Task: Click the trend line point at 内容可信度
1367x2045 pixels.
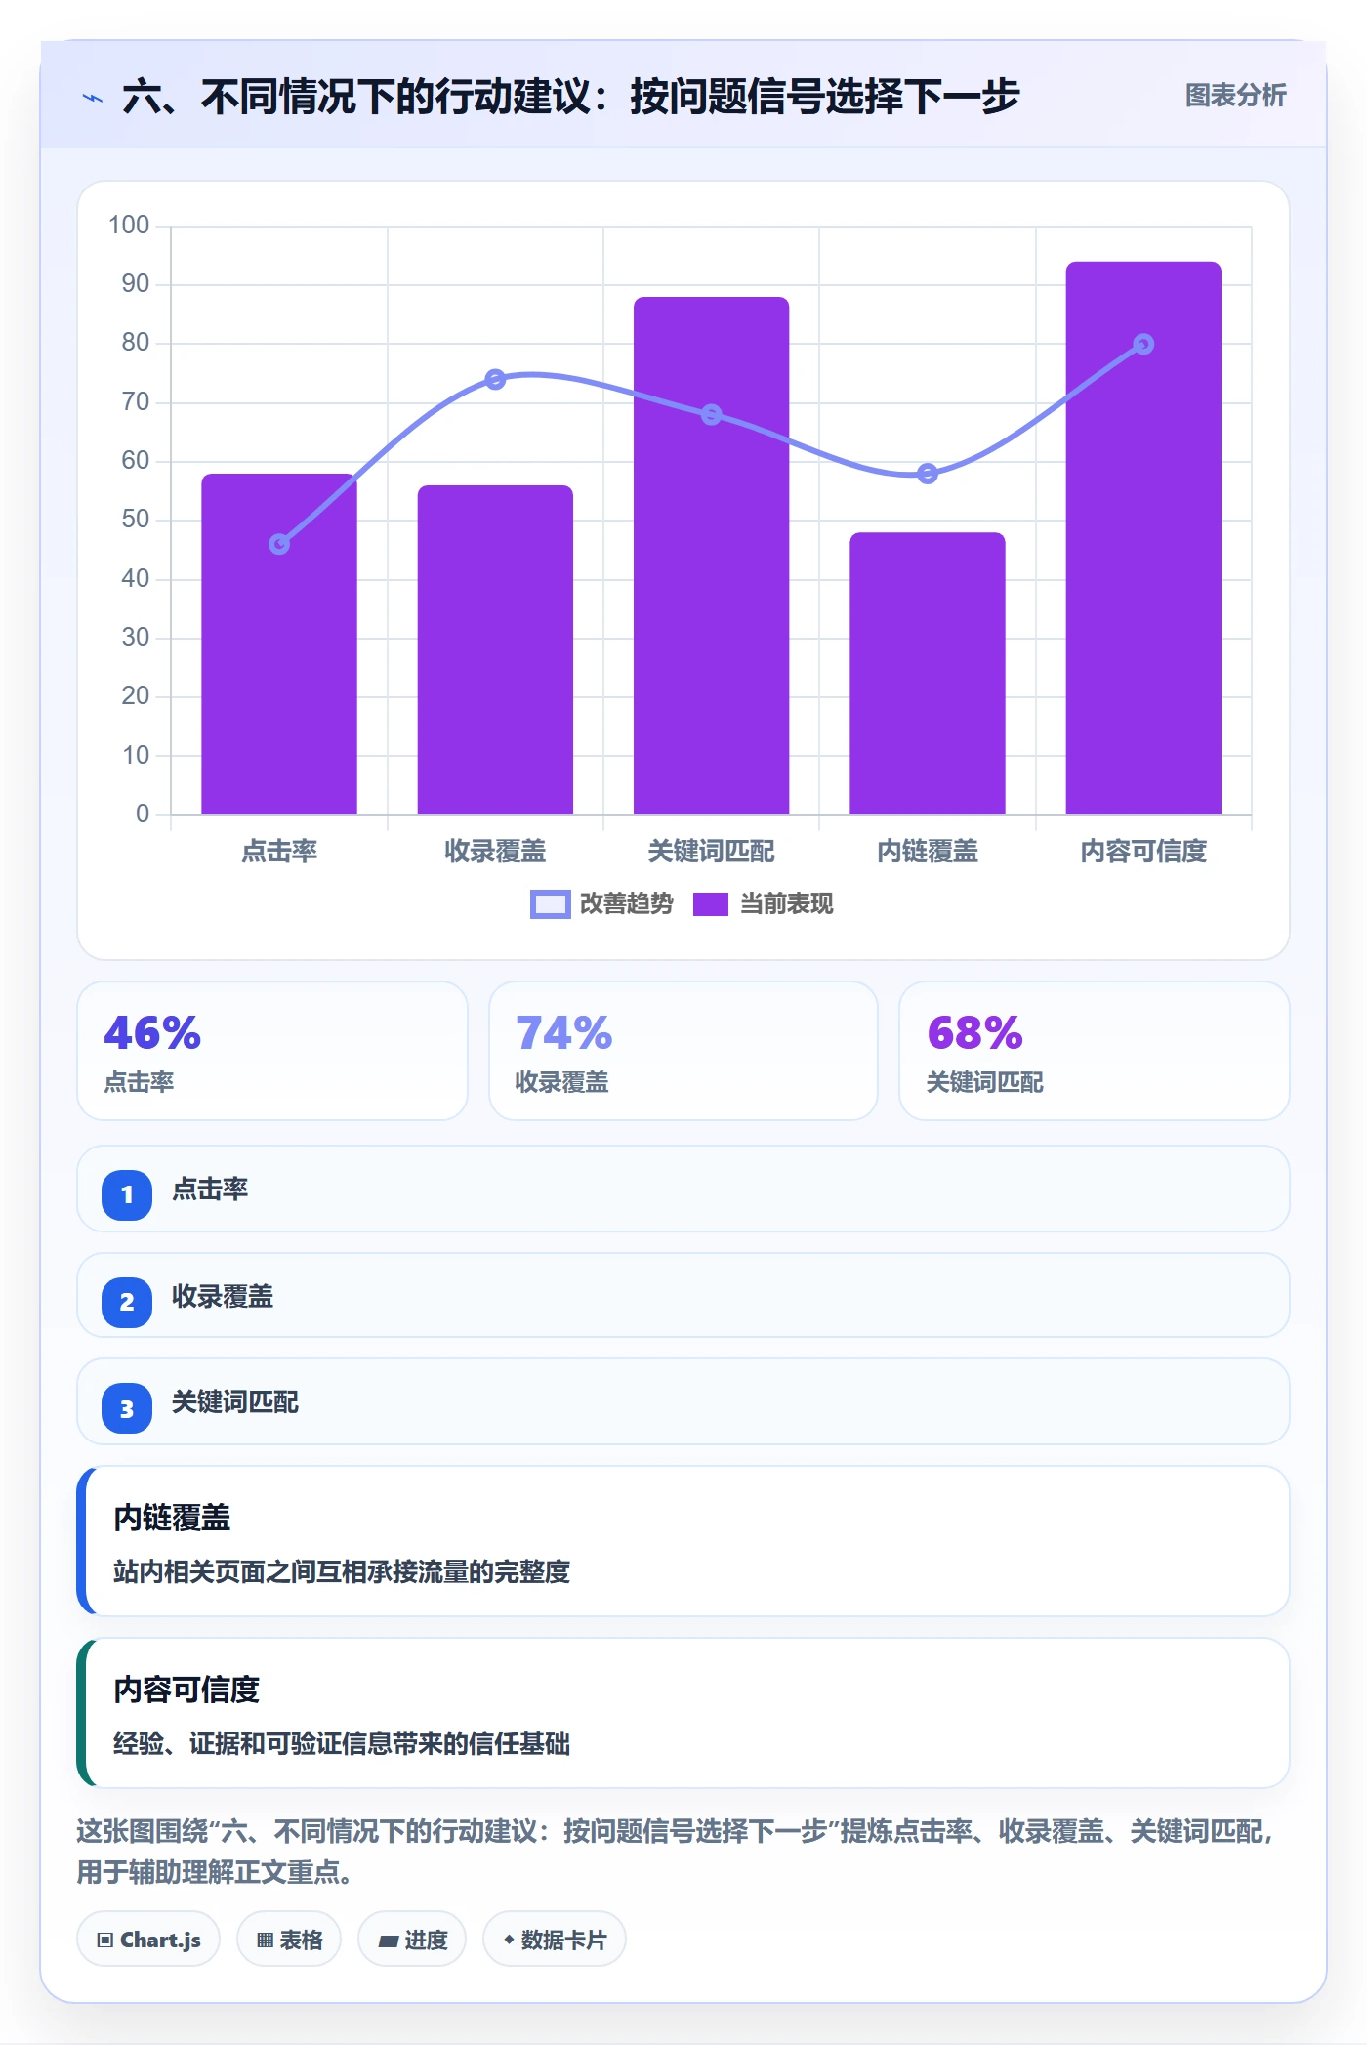Action: (1143, 344)
